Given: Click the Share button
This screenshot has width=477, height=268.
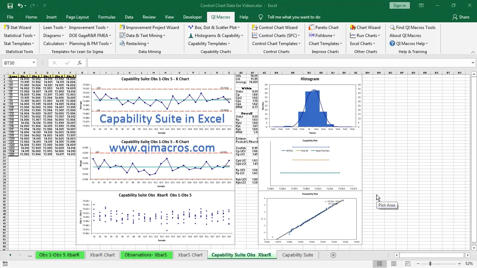Looking at the screenshot, I should (x=461, y=17).
